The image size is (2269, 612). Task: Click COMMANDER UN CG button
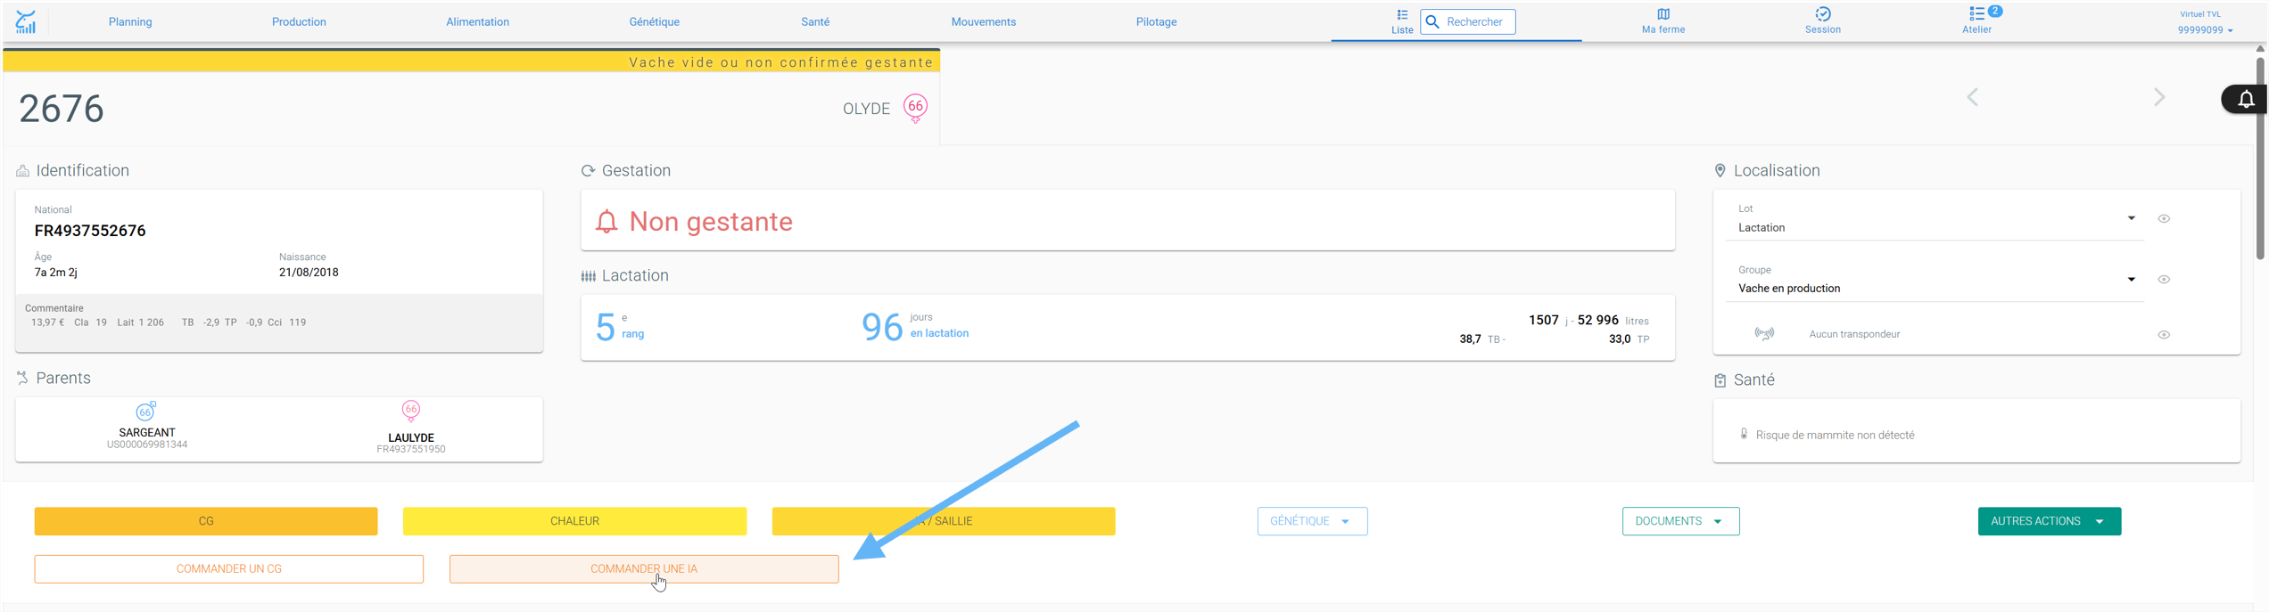229,569
